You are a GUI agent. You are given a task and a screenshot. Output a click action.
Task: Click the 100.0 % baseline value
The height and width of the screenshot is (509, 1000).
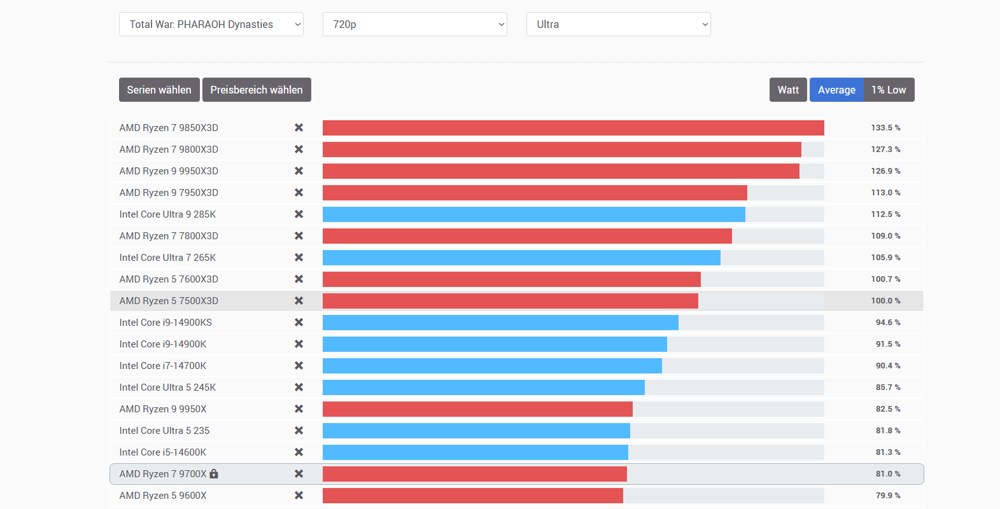pyautogui.click(x=885, y=301)
